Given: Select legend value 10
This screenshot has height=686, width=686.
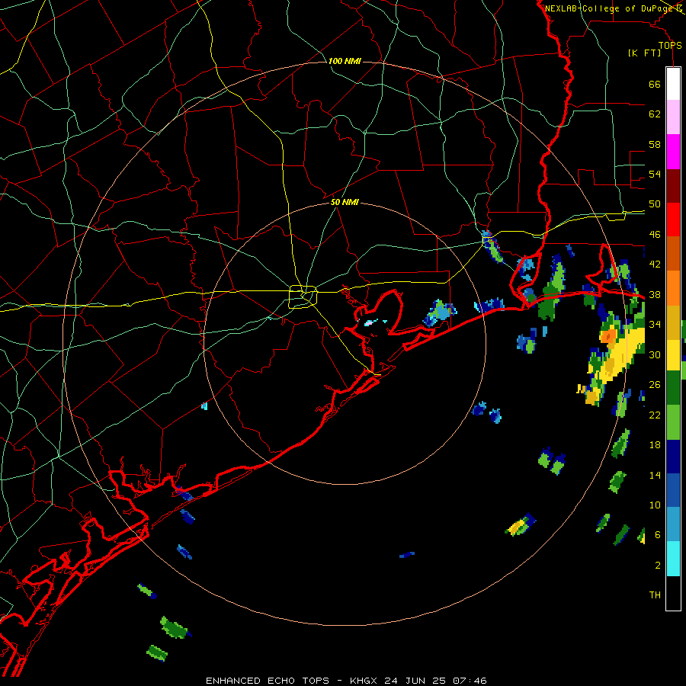Looking at the screenshot, I should tap(655, 505).
